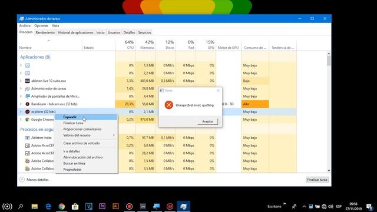Show hidden system tray icons
Viewport: 377px width, 212px height.
[x=304, y=207]
